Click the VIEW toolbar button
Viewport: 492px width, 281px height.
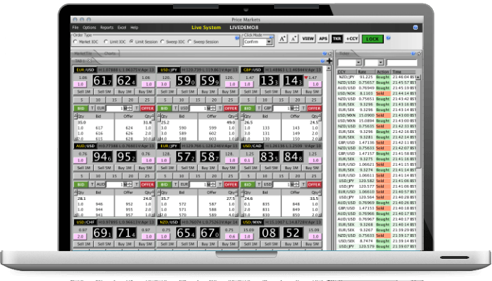(x=308, y=39)
